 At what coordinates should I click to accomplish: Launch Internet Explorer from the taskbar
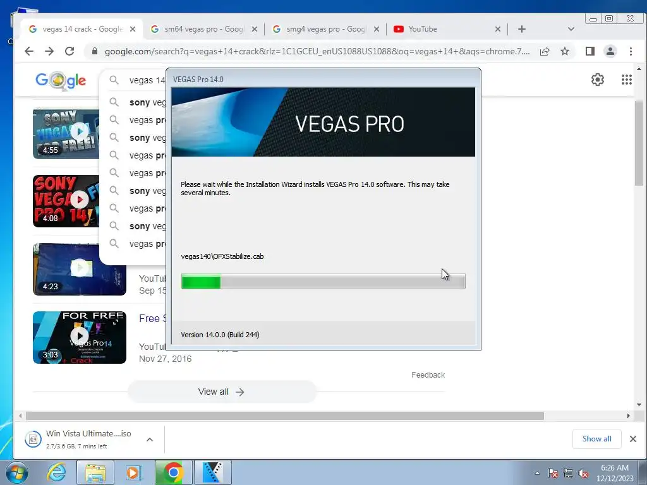[56, 472]
